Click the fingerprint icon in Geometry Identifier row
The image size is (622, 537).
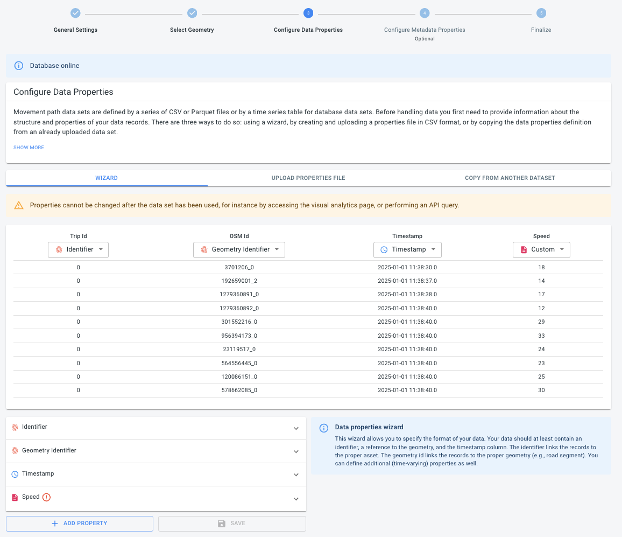click(x=15, y=450)
